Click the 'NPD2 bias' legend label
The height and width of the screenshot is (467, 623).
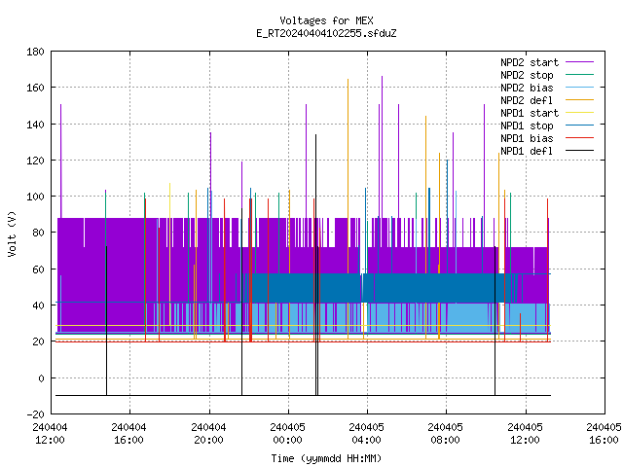tap(527, 88)
